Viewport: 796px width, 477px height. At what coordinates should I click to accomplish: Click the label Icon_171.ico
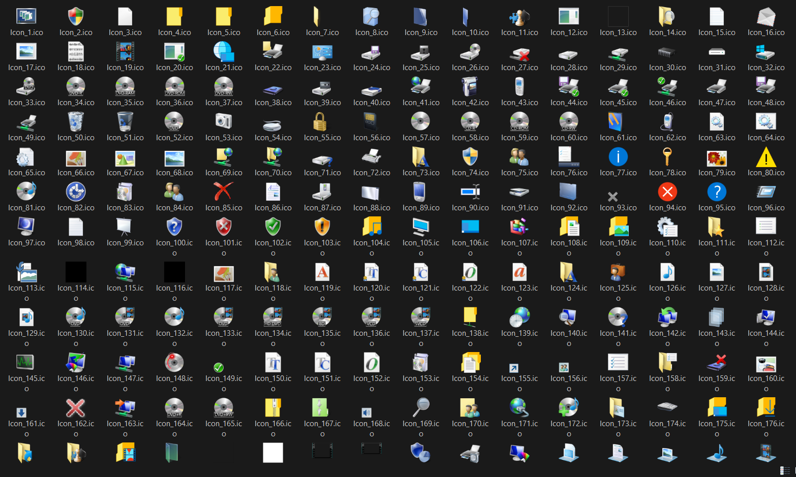[519, 428]
